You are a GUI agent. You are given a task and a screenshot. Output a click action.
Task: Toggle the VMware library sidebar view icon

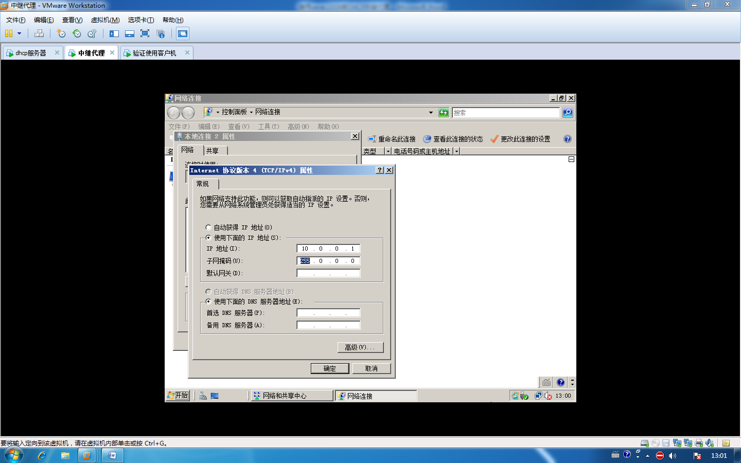click(114, 33)
